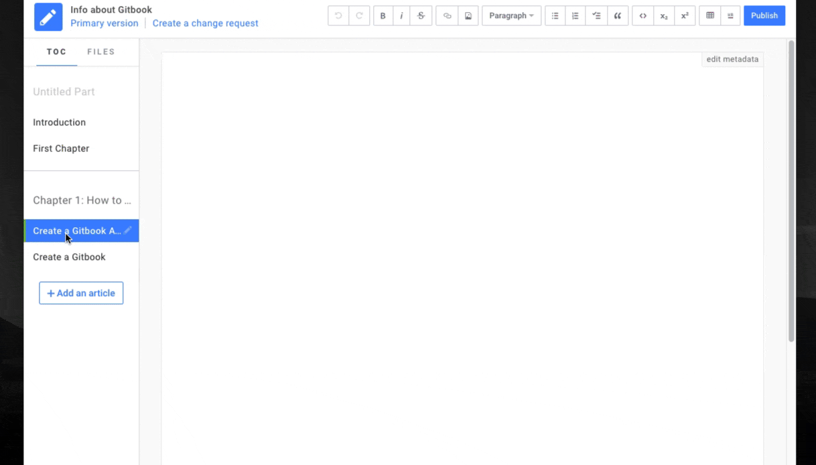Insert a code block

(x=642, y=15)
